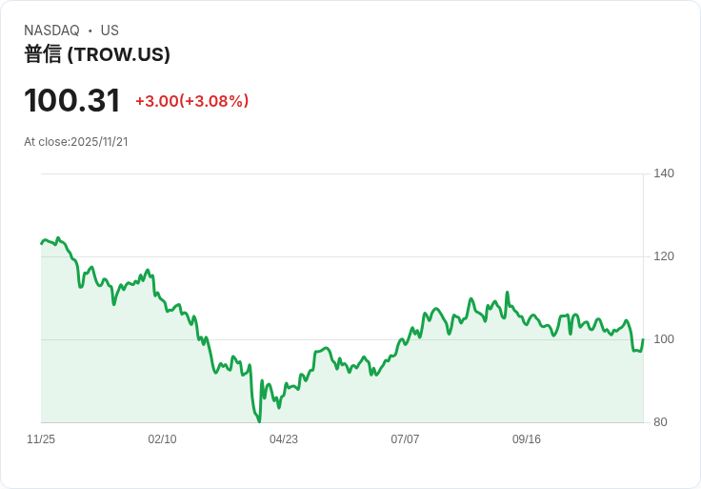
Task: Click the NASDAQ exchange label
Action: (x=51, y=31)
